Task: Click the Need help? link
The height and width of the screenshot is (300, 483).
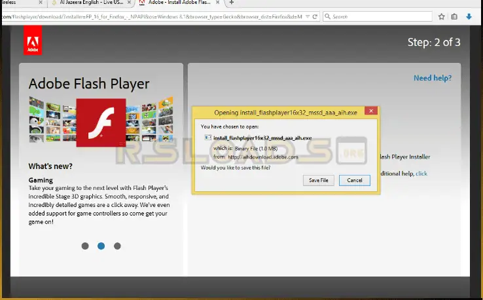Action: tap(433, 78)
